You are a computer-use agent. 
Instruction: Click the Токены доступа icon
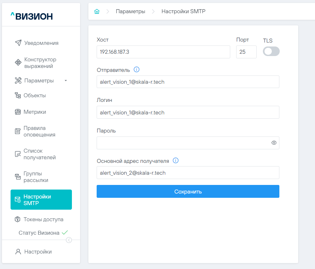18,219
